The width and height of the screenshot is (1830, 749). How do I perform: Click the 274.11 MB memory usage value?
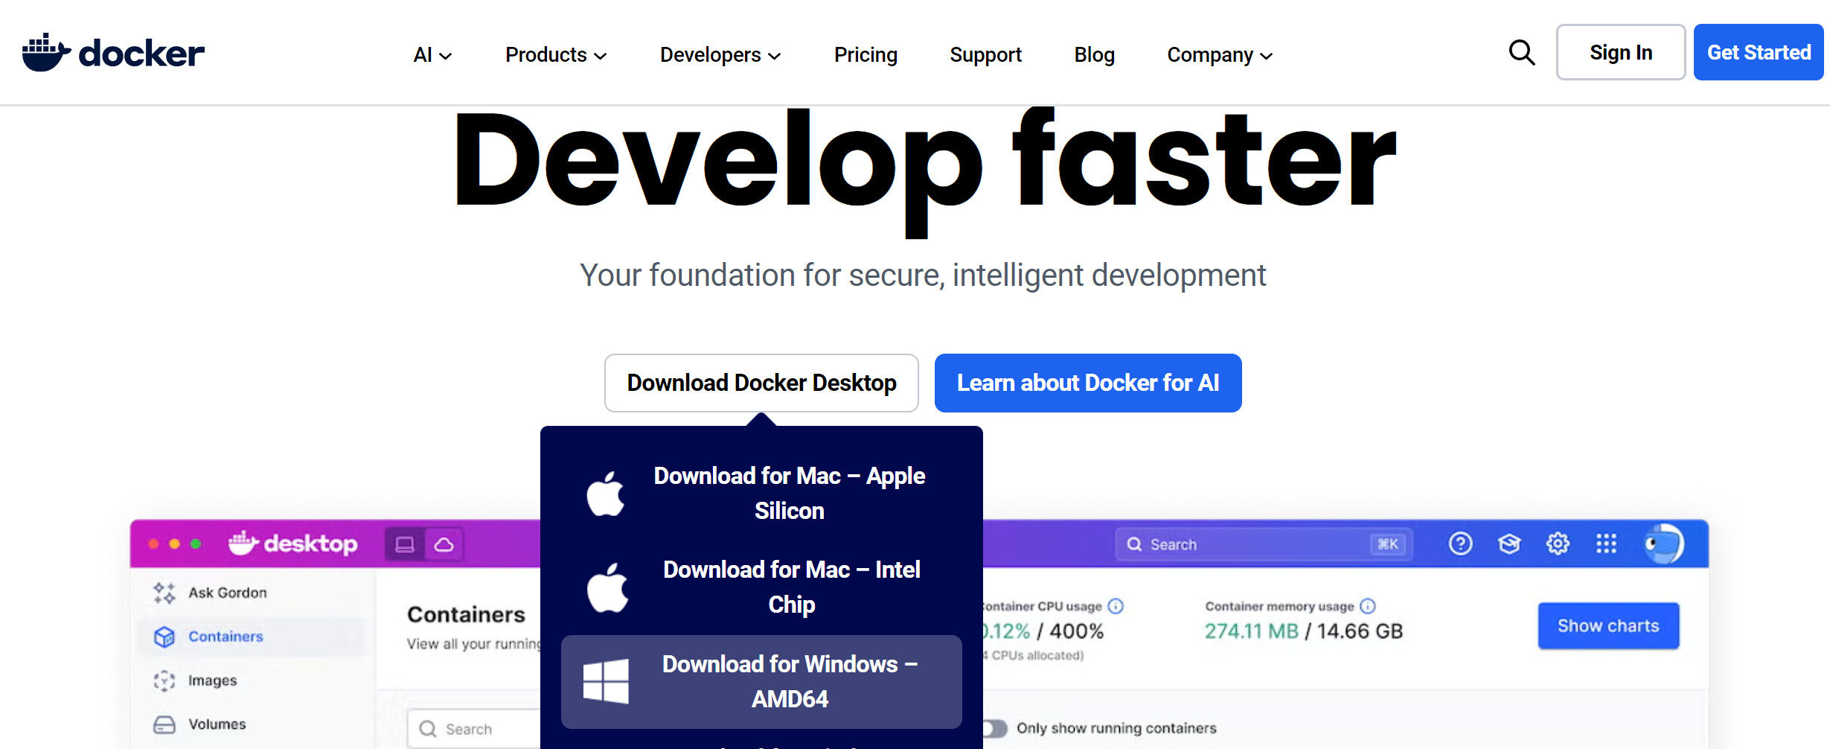tap(1252, 631)
